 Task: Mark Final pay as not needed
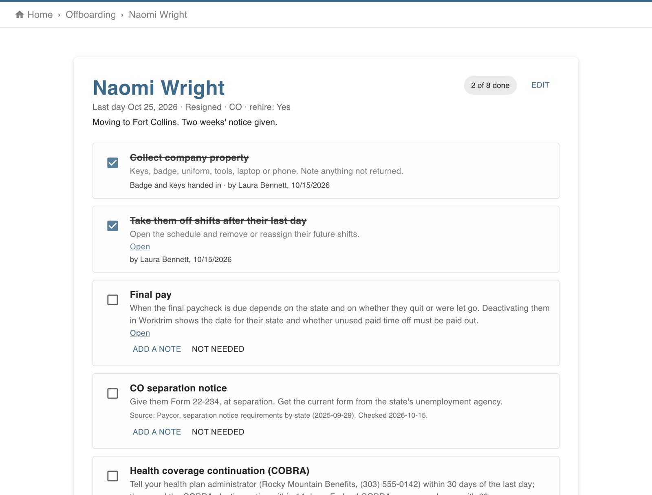tap(218, 349)
